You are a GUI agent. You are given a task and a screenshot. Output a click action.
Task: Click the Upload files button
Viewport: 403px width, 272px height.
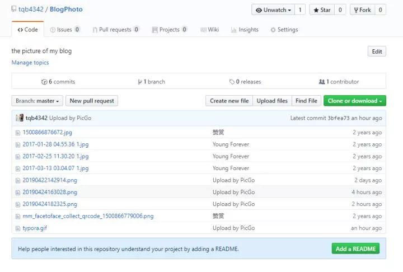(x=272, y=101)
